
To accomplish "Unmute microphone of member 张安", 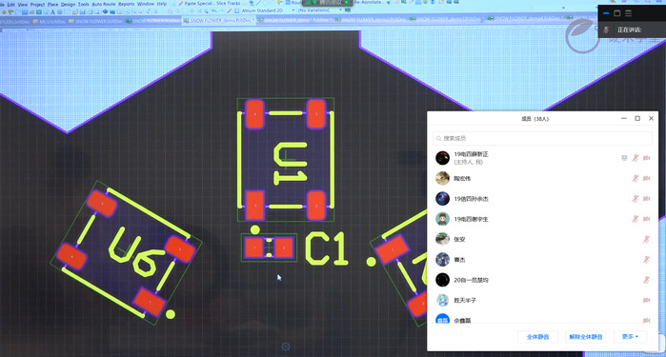I will 646,239.
